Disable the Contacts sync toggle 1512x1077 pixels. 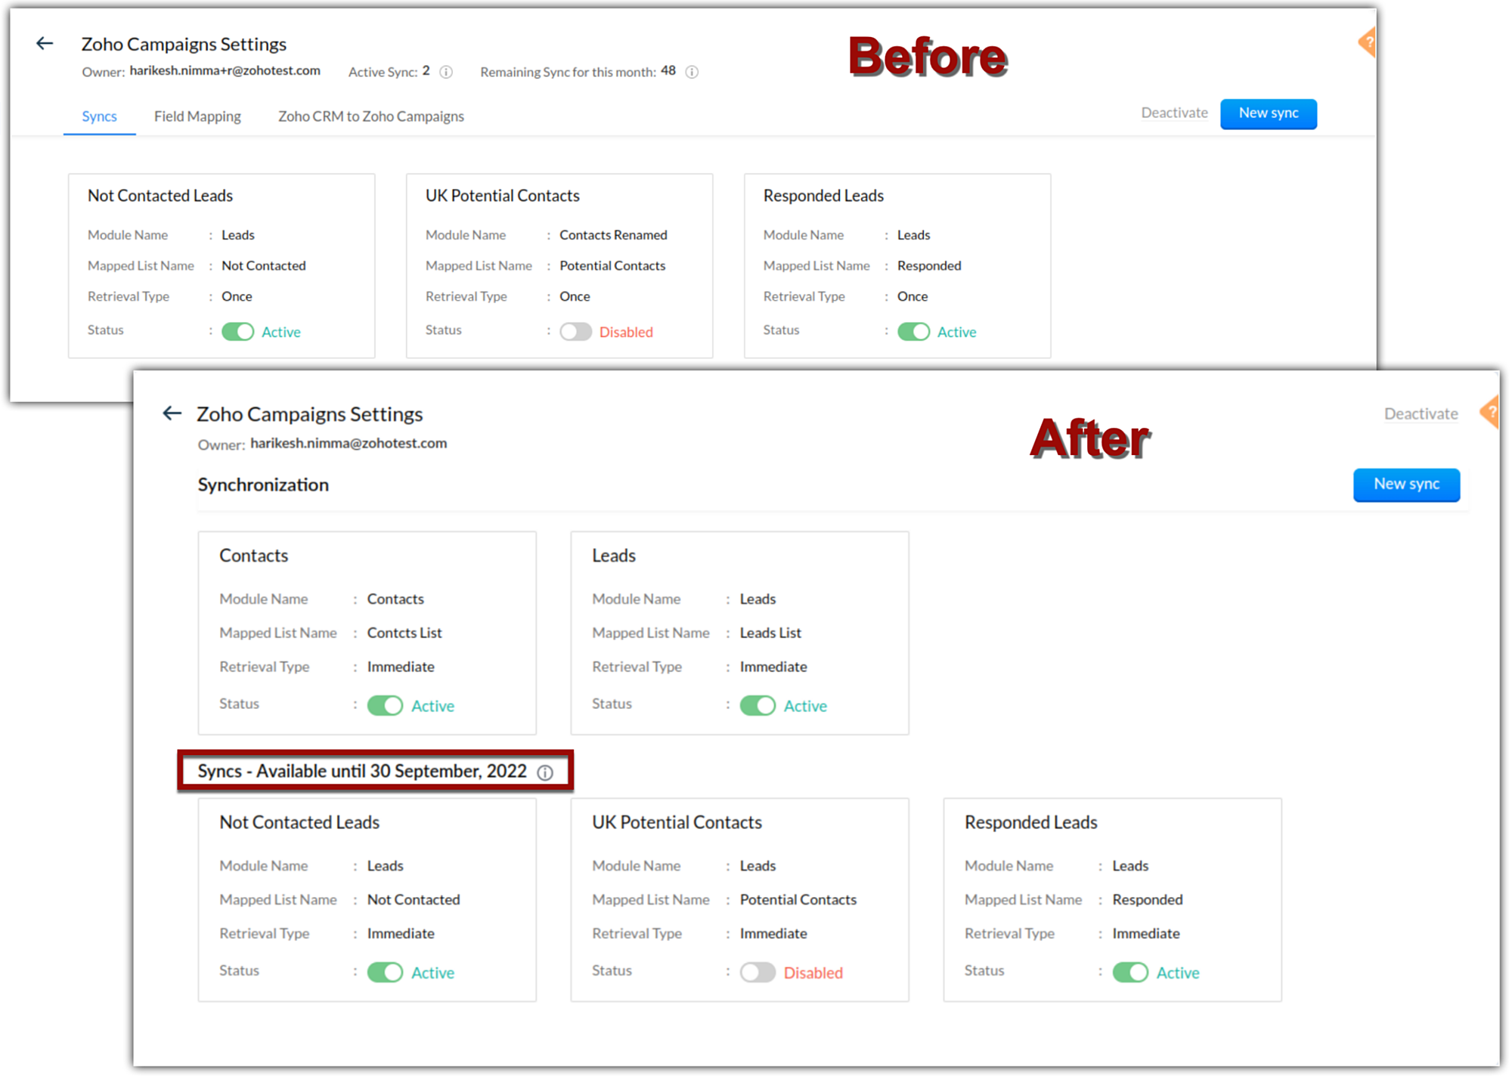tap(385, 705)
